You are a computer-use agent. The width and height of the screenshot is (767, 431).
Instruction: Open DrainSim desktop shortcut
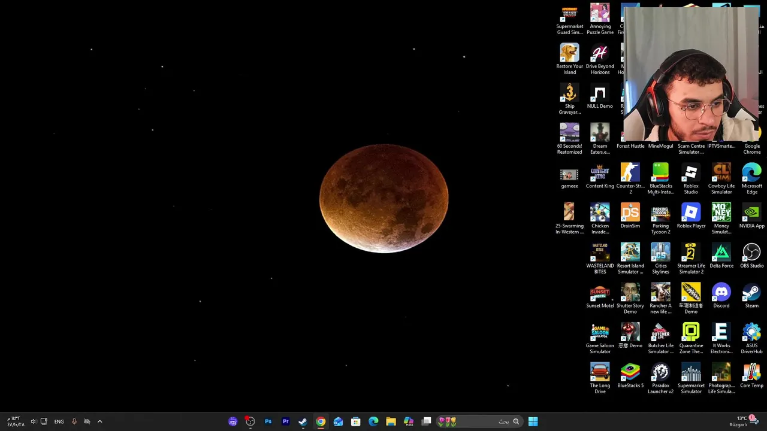(630, 216)
